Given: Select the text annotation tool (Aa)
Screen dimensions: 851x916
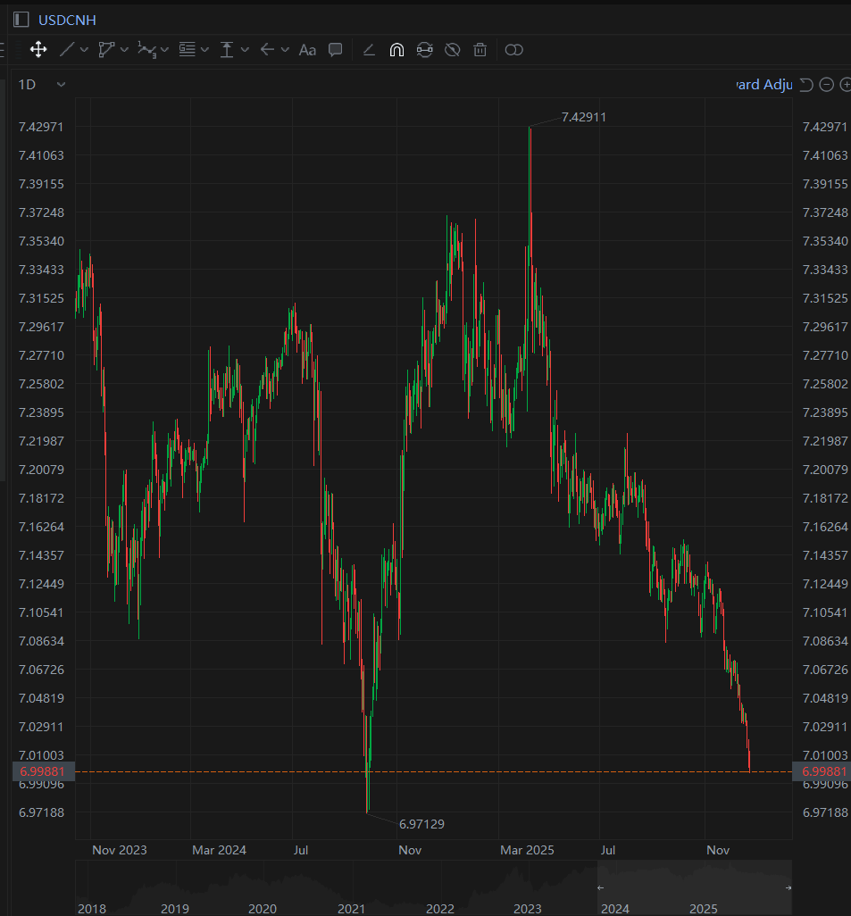Looking at the screenshot, I should [x=307, y=50].
